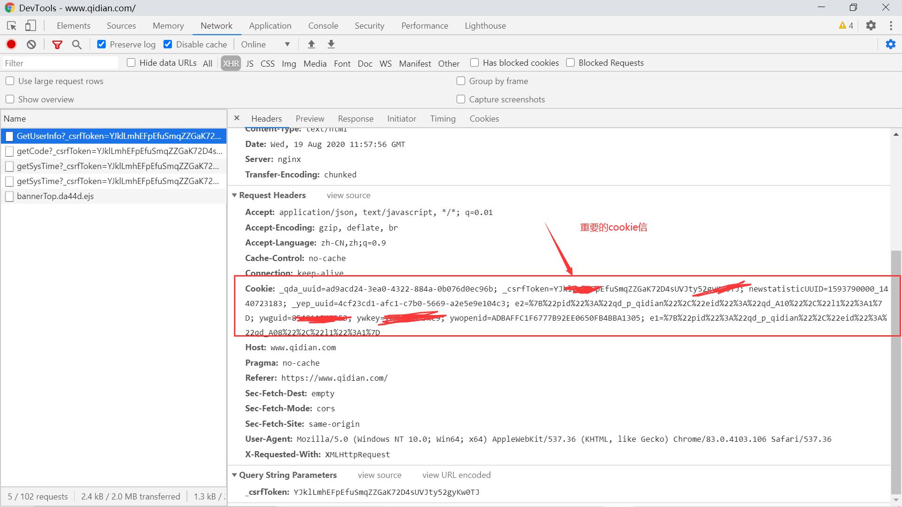Screen dimensions: 902x507
Task: Stop recording network log
Action: 11,44
